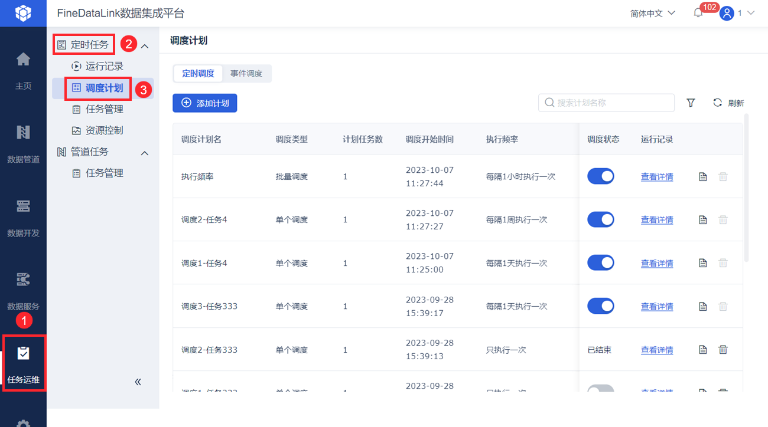
Task: Click 查看详情 for 调度3-任务333
Action: click(x=657, y=306)
